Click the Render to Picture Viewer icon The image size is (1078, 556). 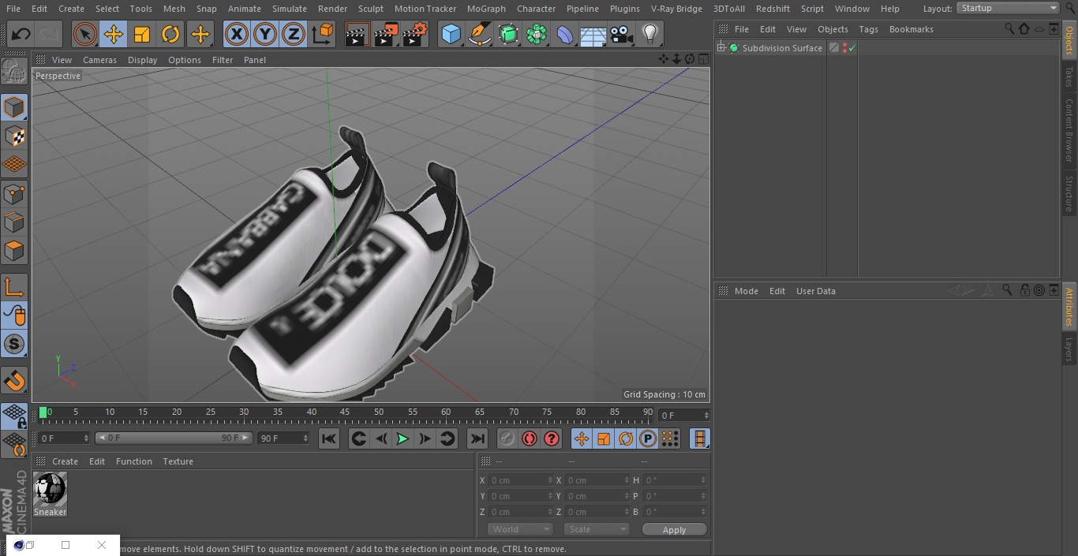(x=386, y=34)
